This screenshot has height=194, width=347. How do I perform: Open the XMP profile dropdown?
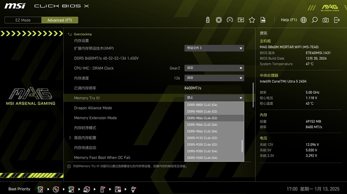(x=214, y=48)
